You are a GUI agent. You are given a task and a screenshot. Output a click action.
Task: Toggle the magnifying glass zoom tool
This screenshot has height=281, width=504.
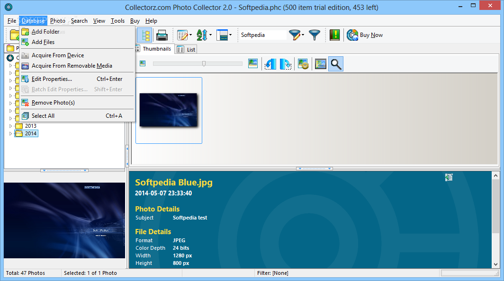(336, 64)
